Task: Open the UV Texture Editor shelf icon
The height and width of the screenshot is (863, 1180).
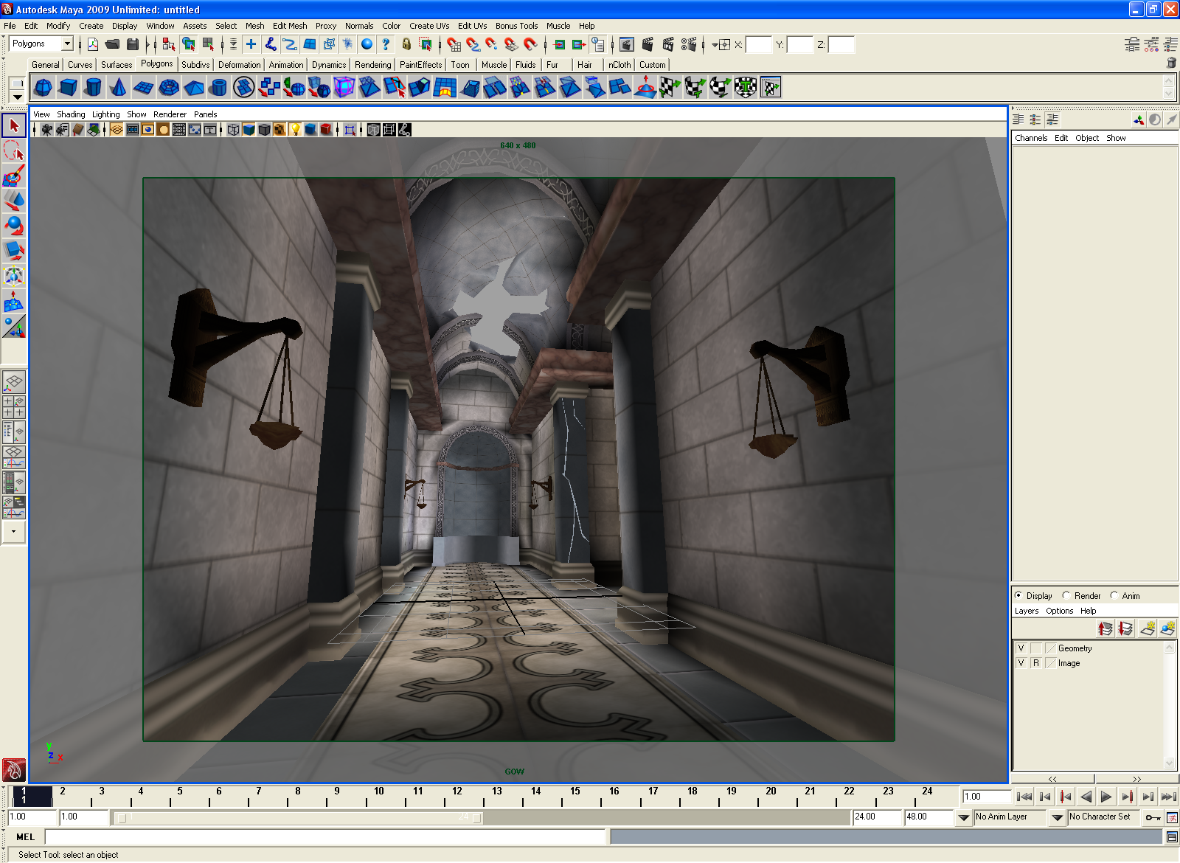Action: pyautogui.click(x=771, y=88)
